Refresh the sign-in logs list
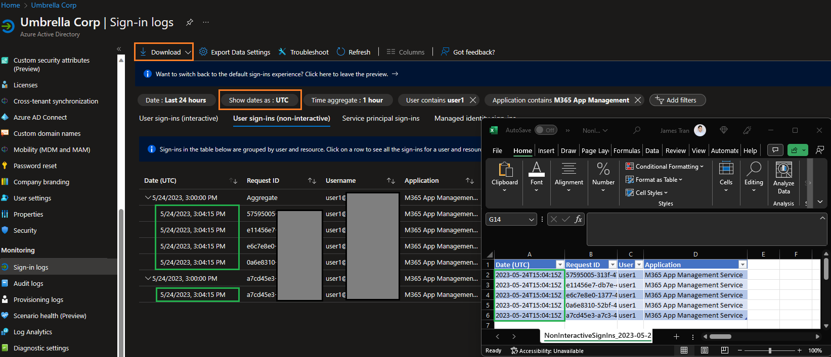Image resolution: width=831 pixels, height=357 pixels. pyautogui.click(x=354, y=52)
